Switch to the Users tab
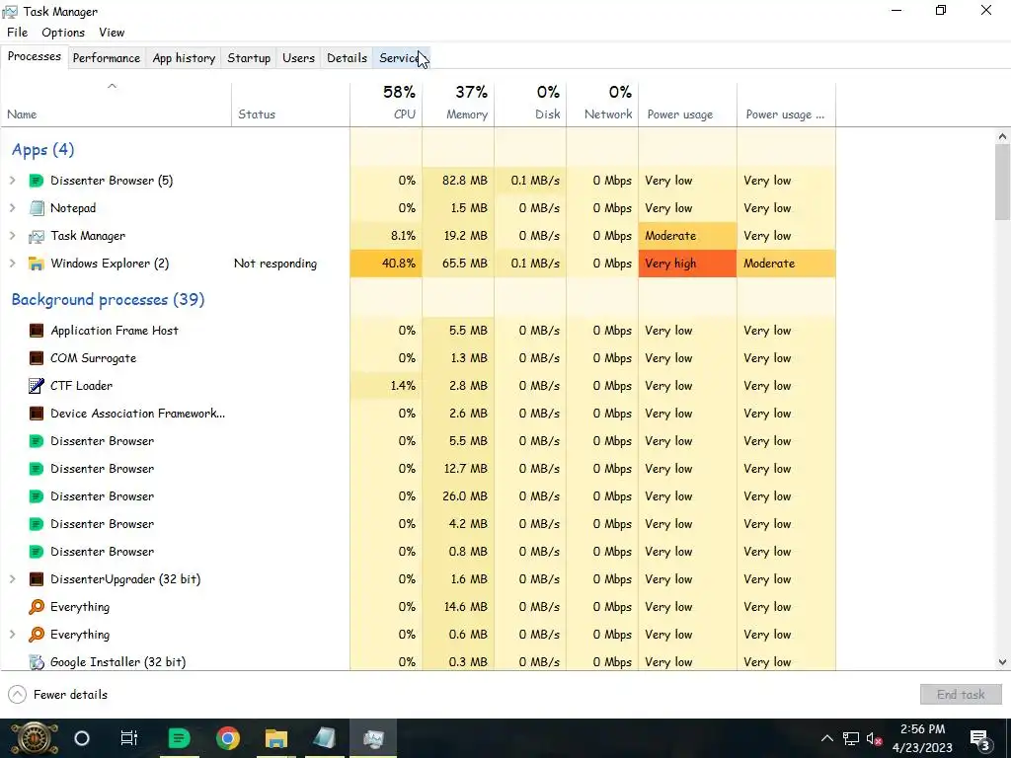 (298, 58)
